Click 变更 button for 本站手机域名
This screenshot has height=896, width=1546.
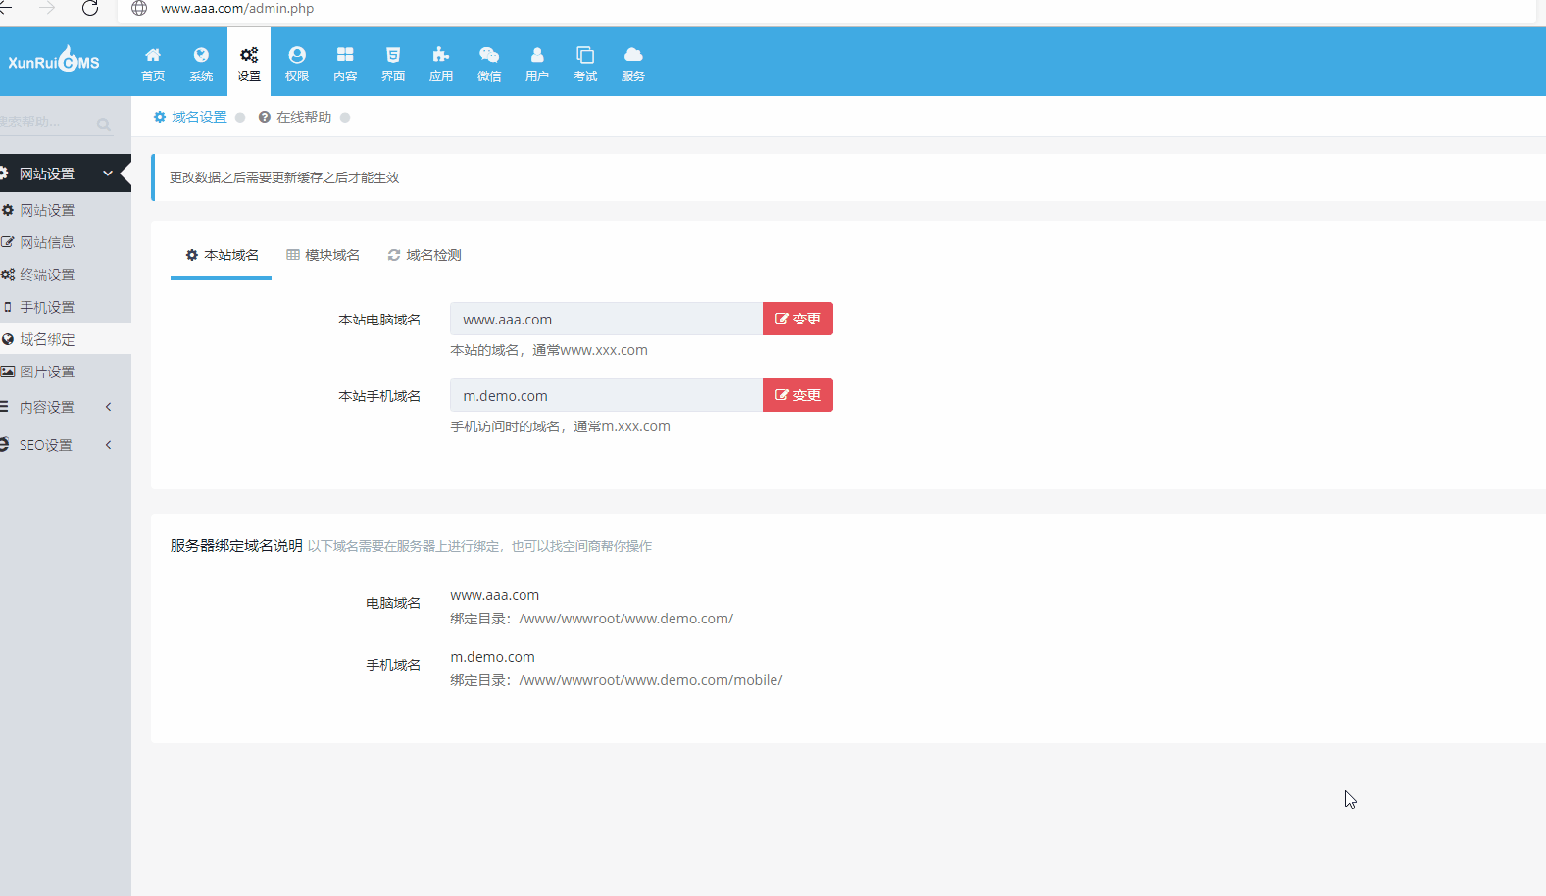[798, 395]
